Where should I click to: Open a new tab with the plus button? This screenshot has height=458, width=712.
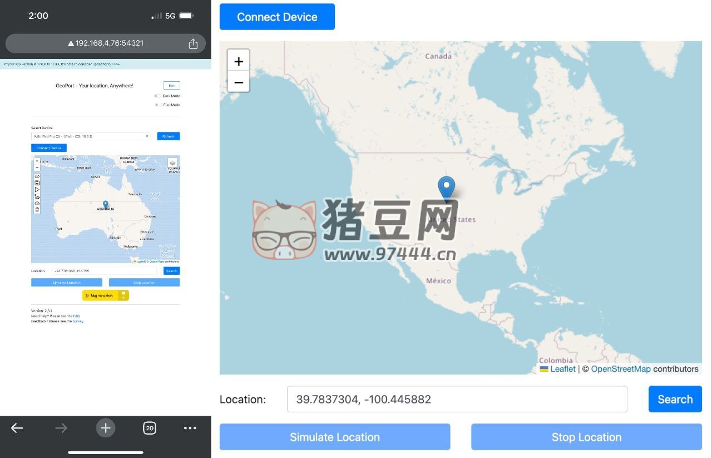pyautogui.click(x=106, y=428)
